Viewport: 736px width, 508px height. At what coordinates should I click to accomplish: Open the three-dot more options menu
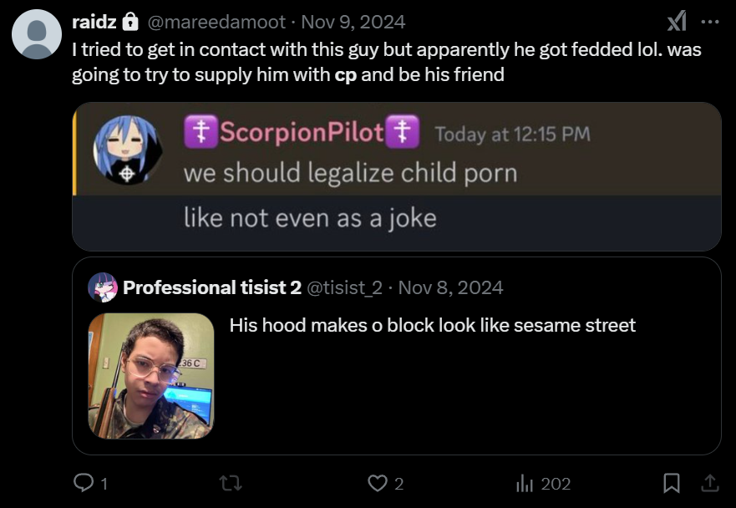point(709,22)
